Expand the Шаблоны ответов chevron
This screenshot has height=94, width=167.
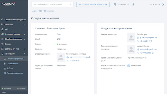(24, 49)
